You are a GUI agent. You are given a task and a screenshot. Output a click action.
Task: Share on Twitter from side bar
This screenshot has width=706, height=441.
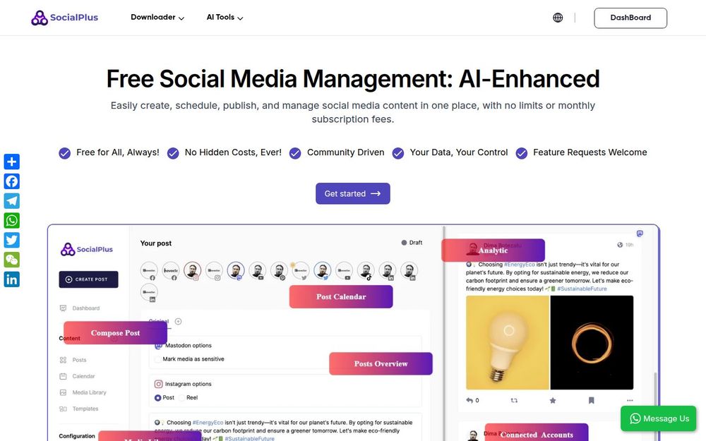[x=12, y=240]
